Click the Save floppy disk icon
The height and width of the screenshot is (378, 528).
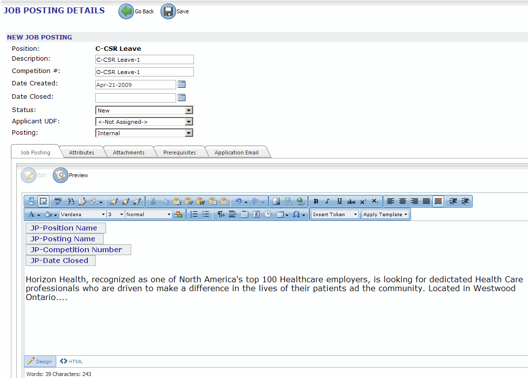(168, 11)
